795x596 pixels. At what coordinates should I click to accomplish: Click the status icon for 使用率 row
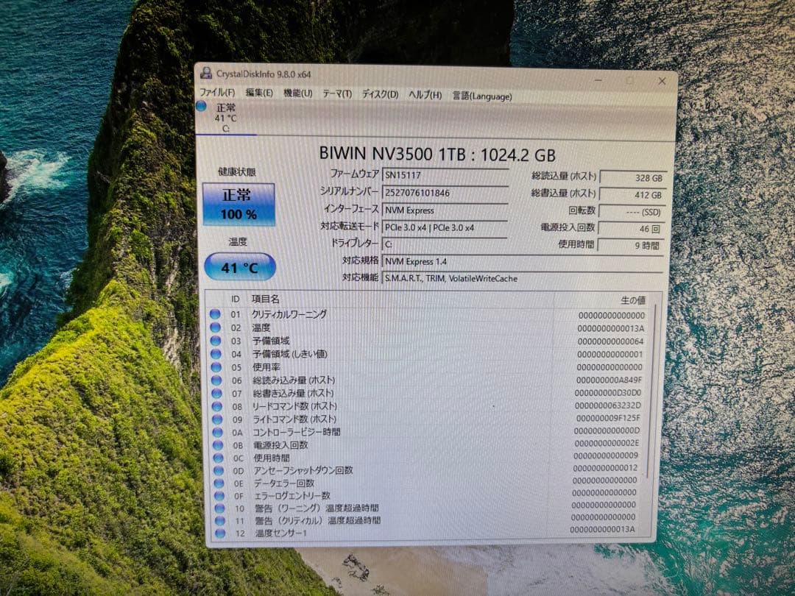216,367
